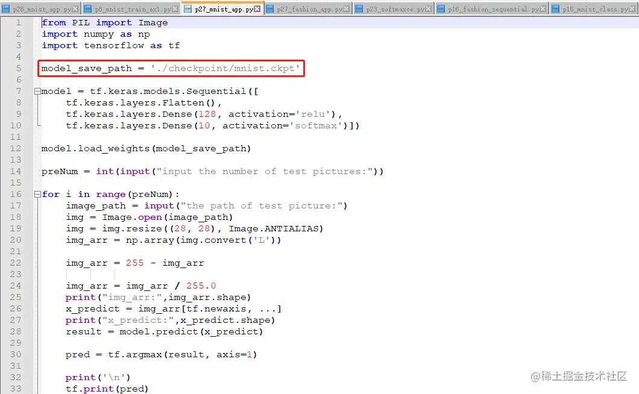
Task: Click 'tf.keras.models.Sequential([' on line 7
Action: click(x=174, y=91)
